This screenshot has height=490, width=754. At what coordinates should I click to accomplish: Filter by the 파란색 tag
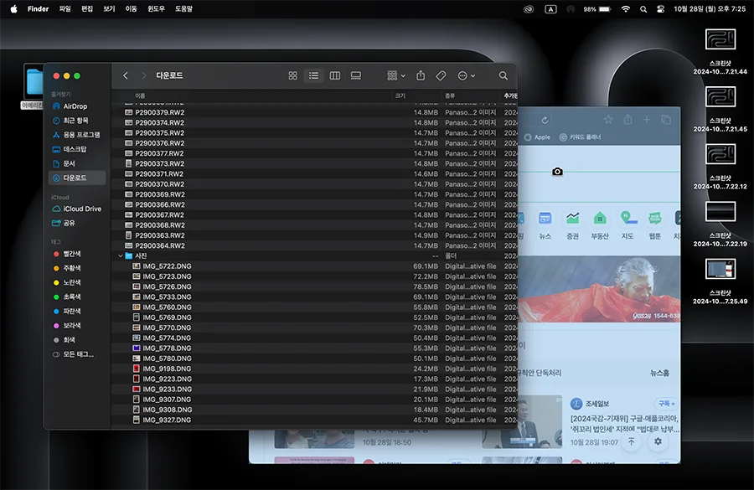[x=77, y=311]
